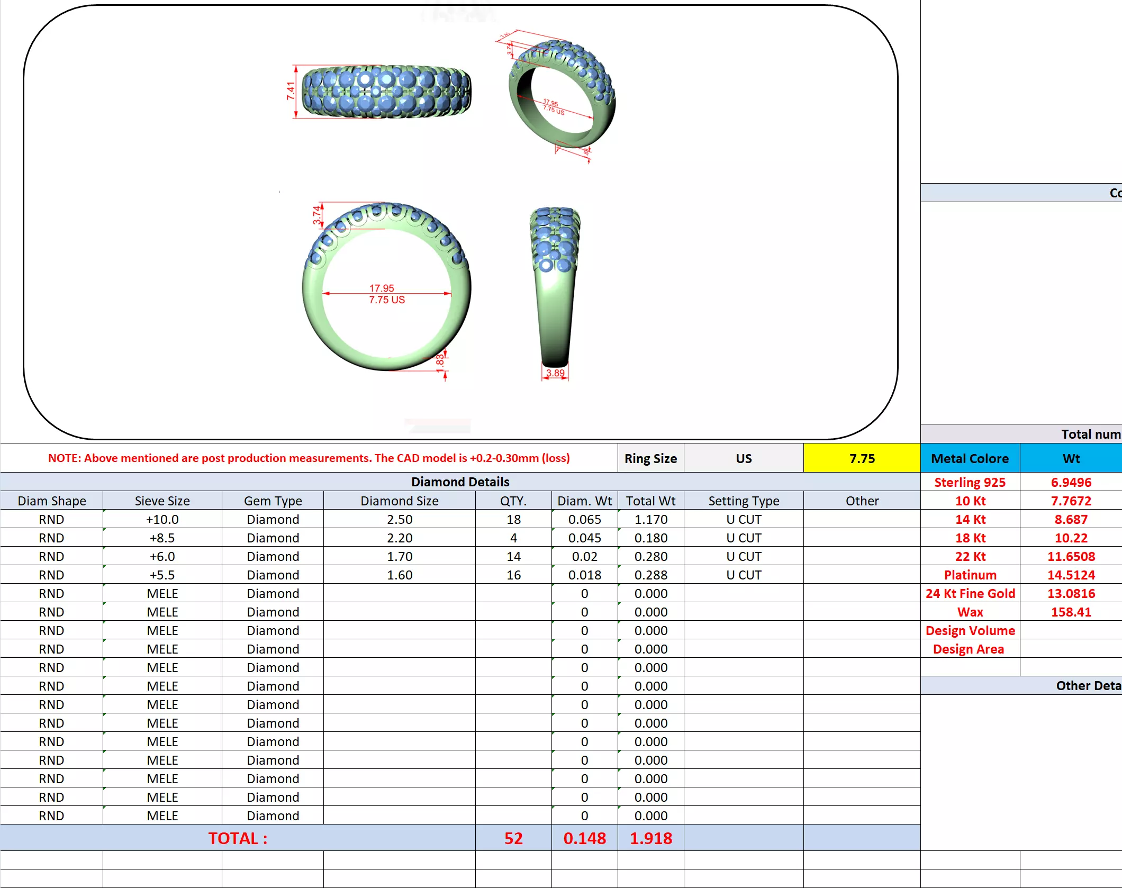Click the yellow 7.75 ring size cell
This screenshot has height=888, width=1122.
click(862, 458)
